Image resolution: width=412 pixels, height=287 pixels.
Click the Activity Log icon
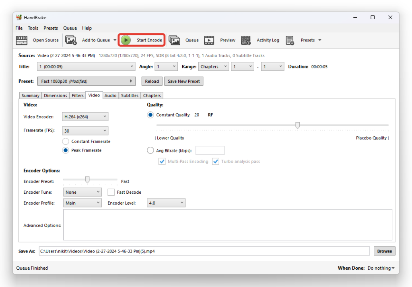click(x=246, y=40)
